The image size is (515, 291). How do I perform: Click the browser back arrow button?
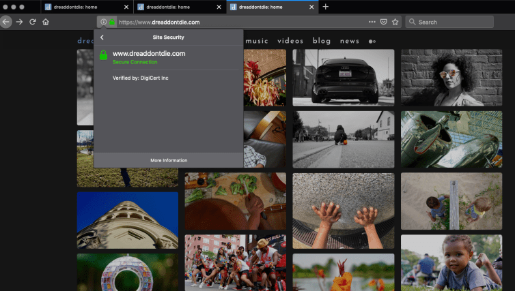click(6, 22)
